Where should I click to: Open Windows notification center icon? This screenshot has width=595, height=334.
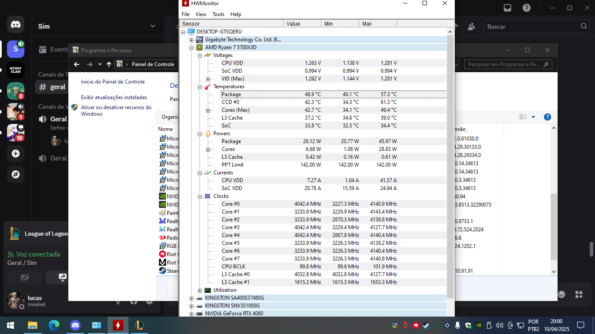tap(580, 325)
